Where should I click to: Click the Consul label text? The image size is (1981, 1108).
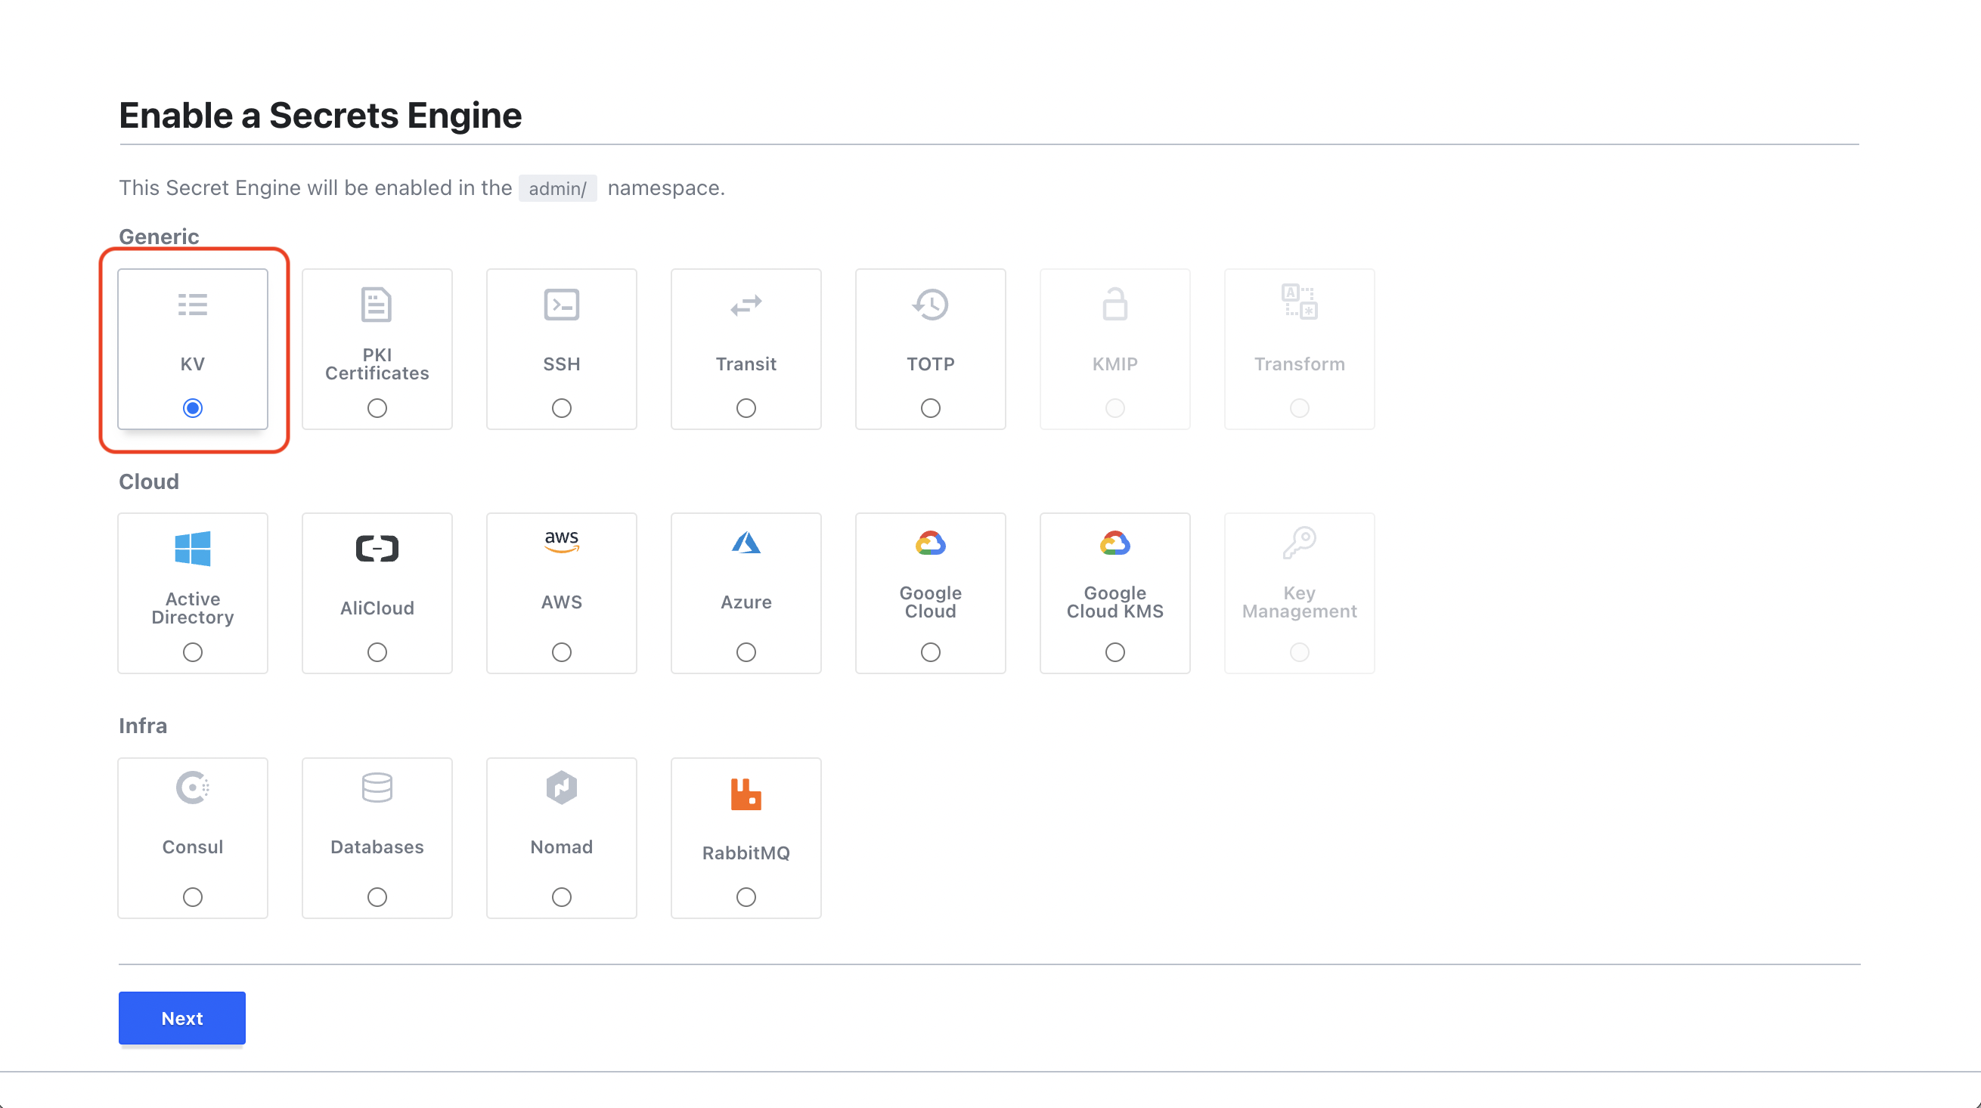(192, 847)
